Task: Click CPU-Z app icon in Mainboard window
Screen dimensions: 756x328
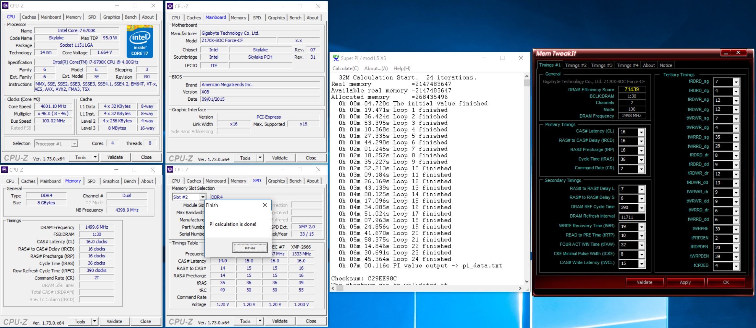Action: tap(170, 6)
